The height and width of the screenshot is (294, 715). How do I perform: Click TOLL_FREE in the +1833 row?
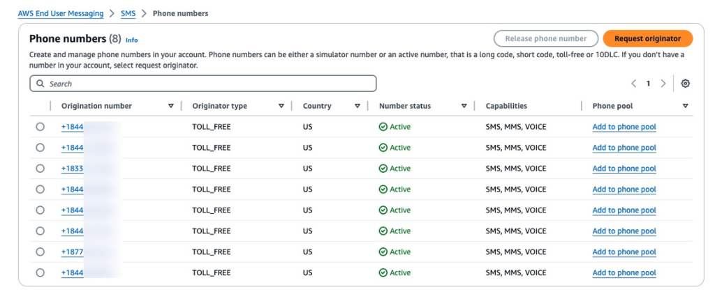212,169
